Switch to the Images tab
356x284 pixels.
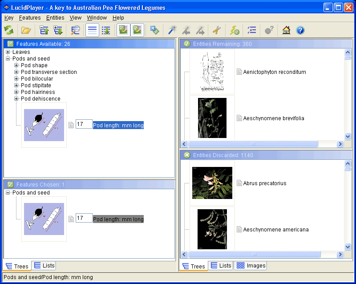point(251,266)
